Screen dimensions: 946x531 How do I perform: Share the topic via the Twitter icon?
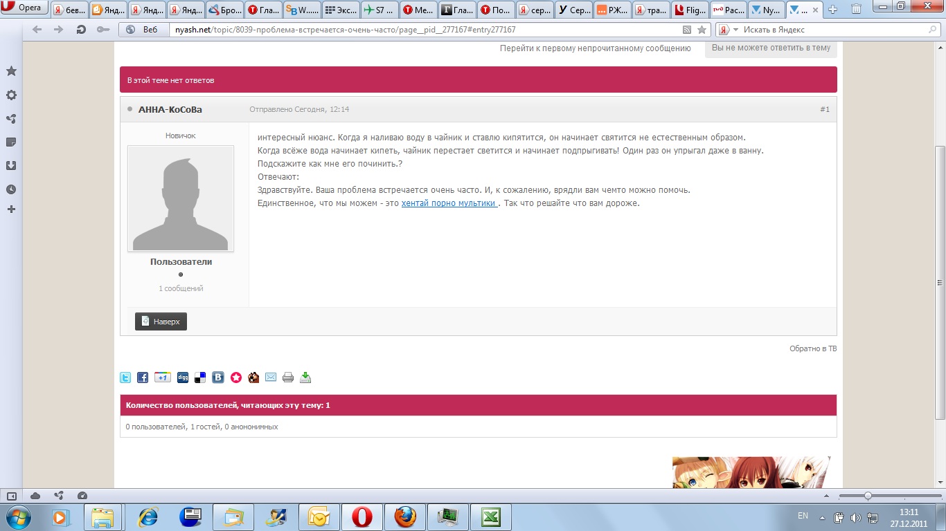pos(125,378)
